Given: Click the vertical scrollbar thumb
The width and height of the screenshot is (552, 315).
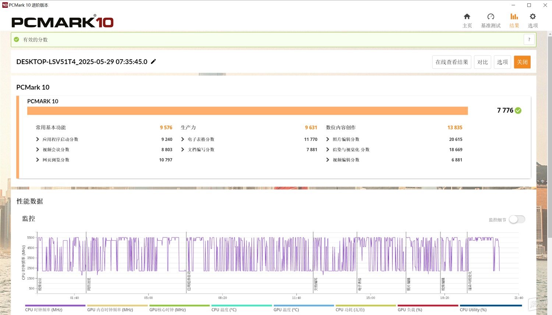Looking at the screenshot, I should (550, 137).
